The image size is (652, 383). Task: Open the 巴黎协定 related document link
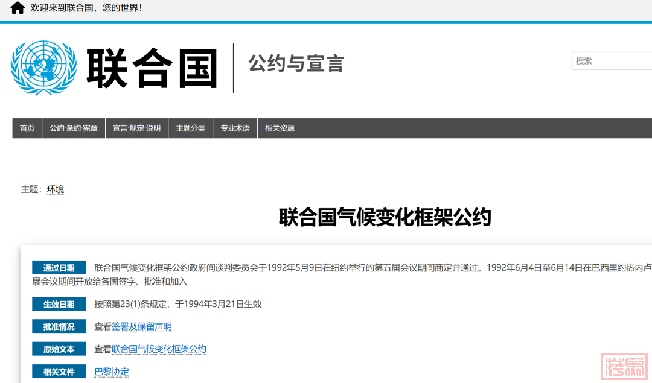coord(112,372)
